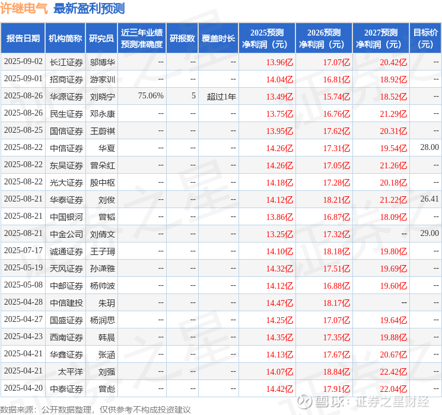The image size is (442, 415).
Task: Click target price 28.00
Action: point(430,148)
